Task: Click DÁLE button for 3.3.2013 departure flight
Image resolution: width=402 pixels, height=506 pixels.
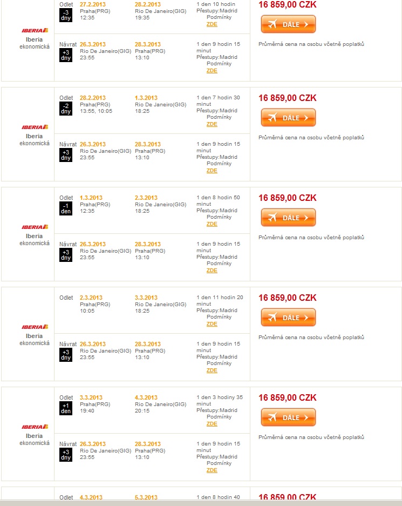Action: [288, 417]
